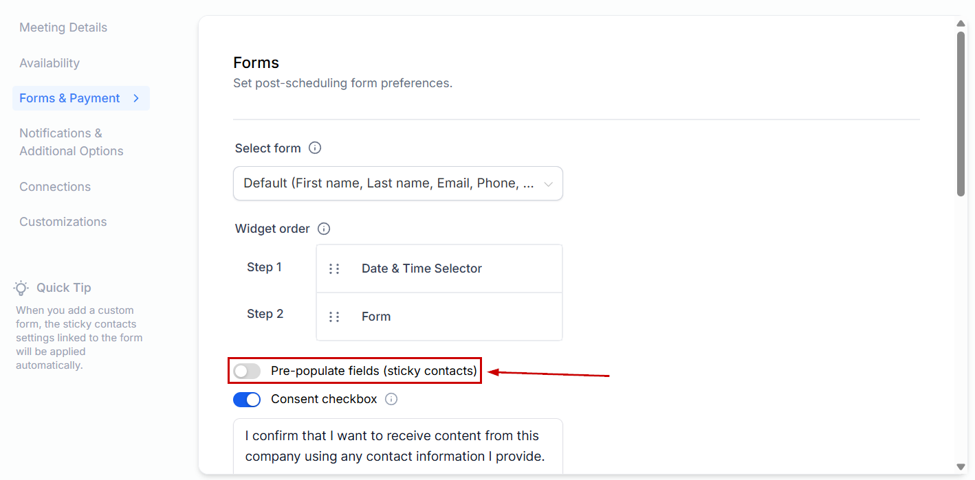Screen dimensions: 975x480
Task: Expand the form dropdown arrow
Action: click(548, 184)
